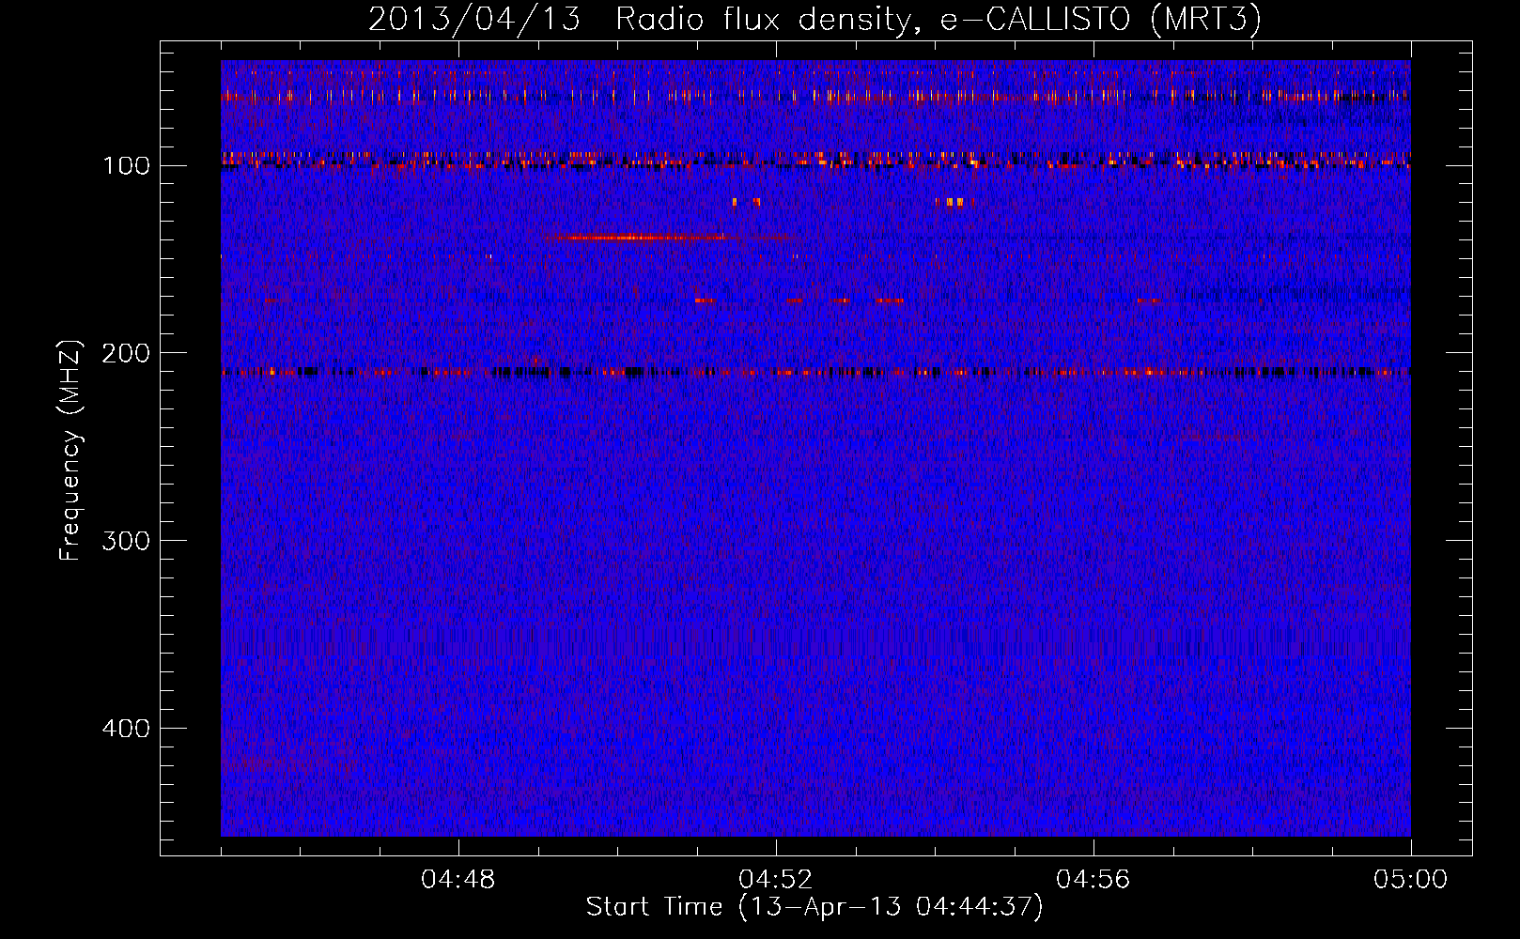Click the '04:48' time tick label
The height and width of the screenshot is (939, 1520).
coord(458,880)
